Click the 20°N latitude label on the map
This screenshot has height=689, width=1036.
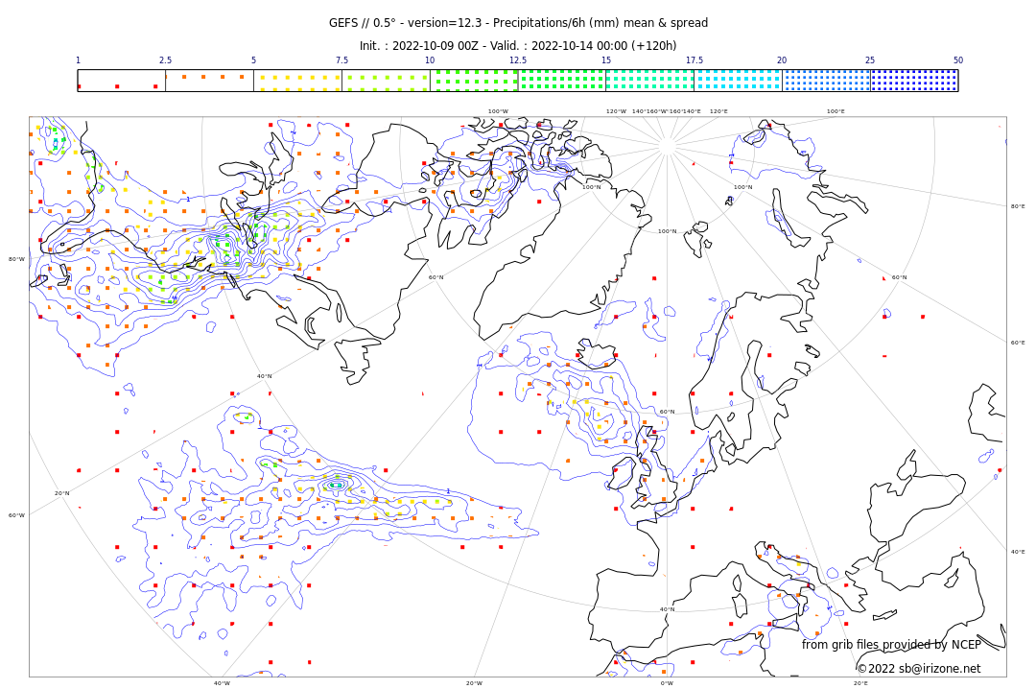click(x=61, y=493)
